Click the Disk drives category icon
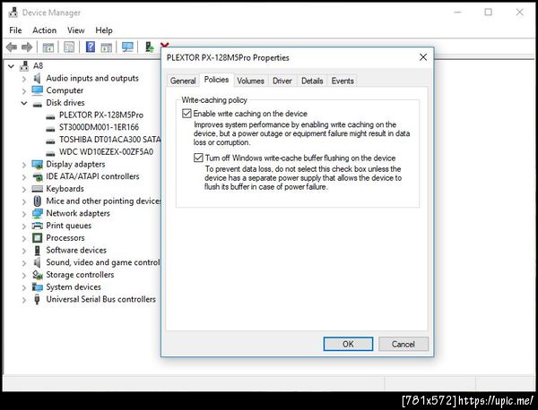The width and height of the screenshot is (538, 410). 37,104
